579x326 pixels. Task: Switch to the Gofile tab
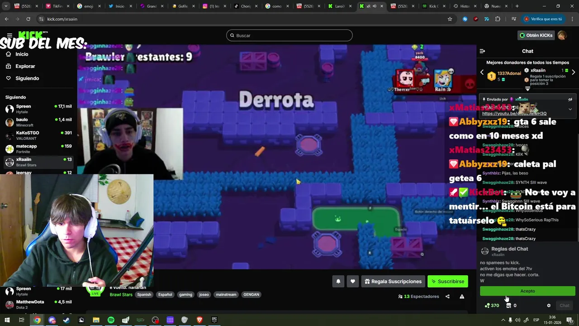(x=182, y=6)
